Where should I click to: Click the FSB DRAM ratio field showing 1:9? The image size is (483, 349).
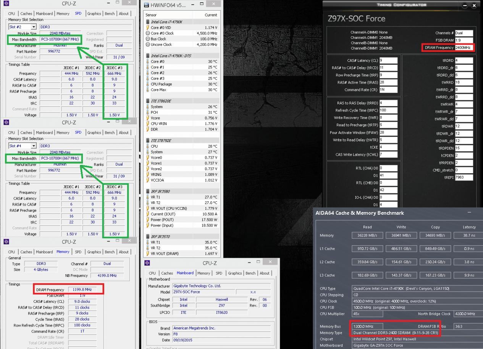464,40
